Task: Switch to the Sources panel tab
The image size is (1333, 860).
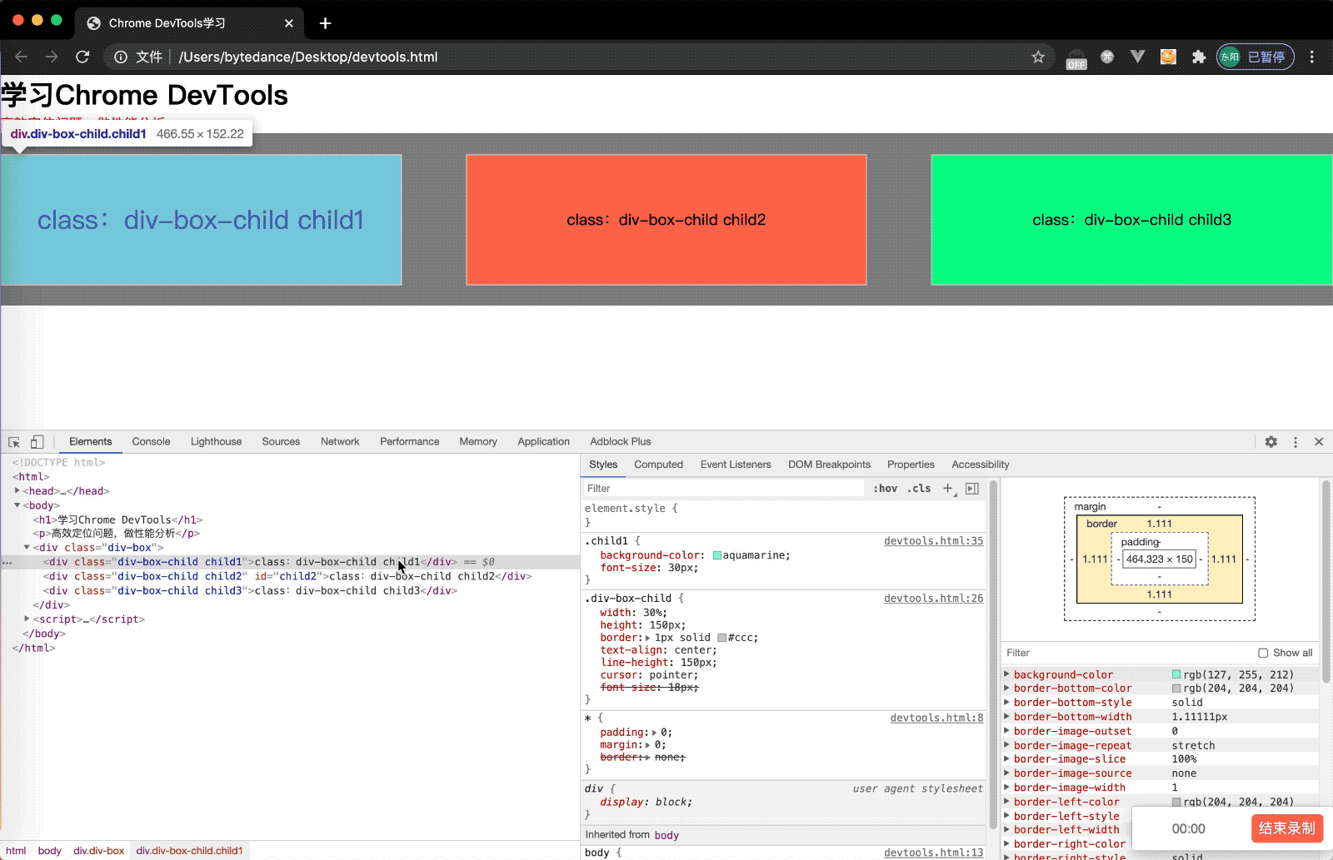Action: pyautogui.click(x=281, y=442)
